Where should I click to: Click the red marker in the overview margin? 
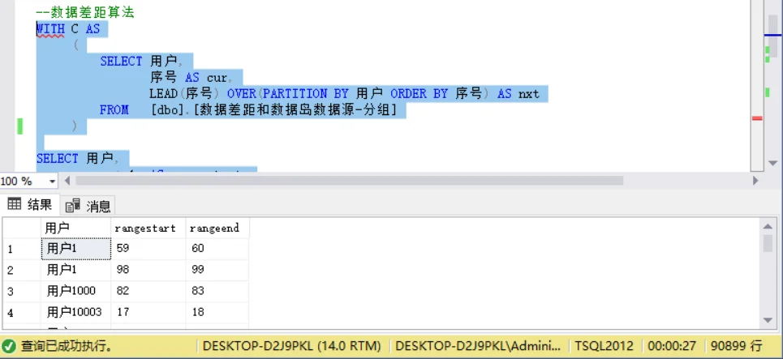pos(757,118)
